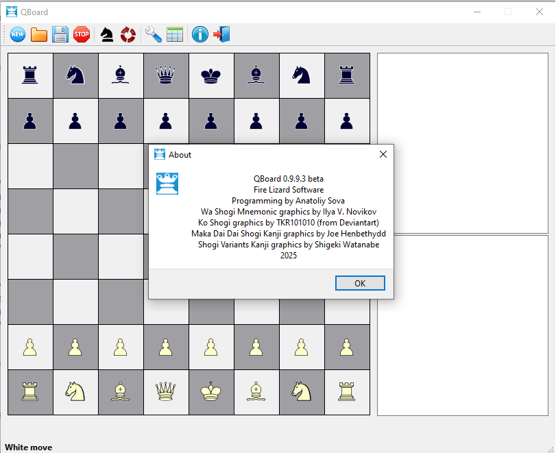Save the game with floppy disk icon

pos(60,34)
